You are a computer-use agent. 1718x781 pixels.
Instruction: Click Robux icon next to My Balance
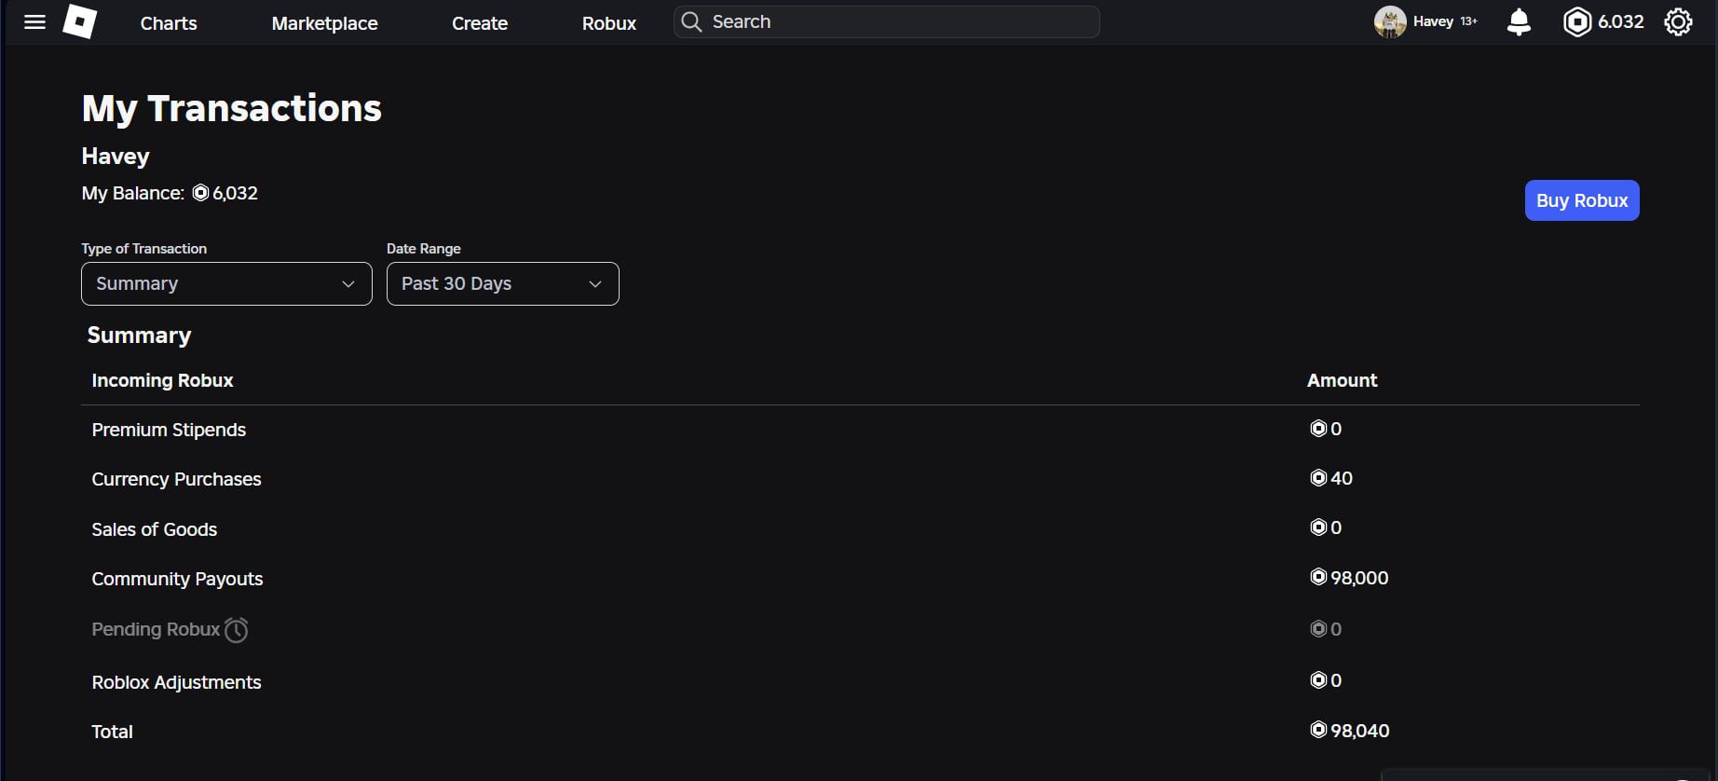point(200,193)
